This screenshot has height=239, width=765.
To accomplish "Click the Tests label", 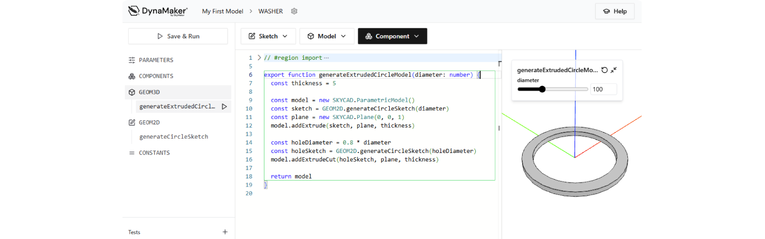I will click(134, 232).
